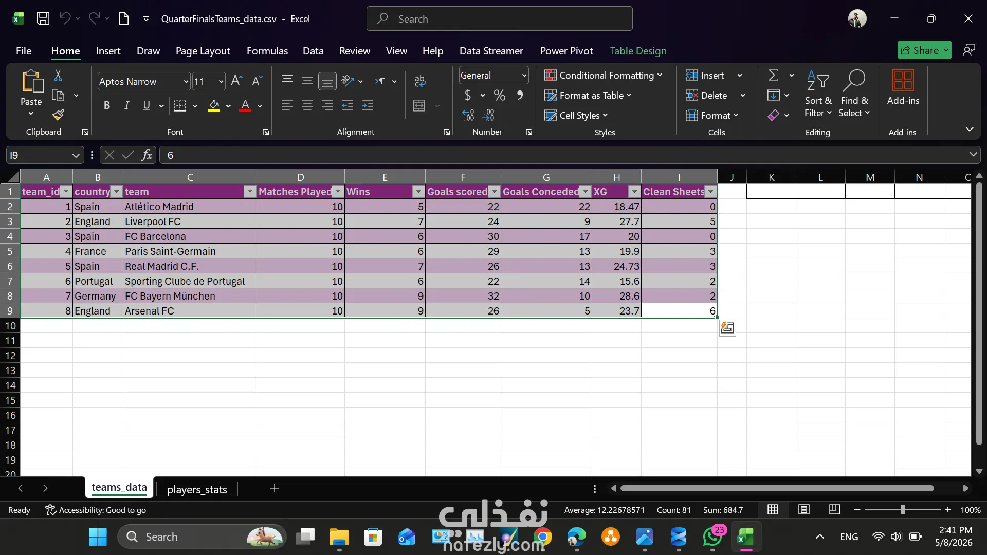Apply Comma style format
This screenshot has width=987, height=555.
coord(520,95)
